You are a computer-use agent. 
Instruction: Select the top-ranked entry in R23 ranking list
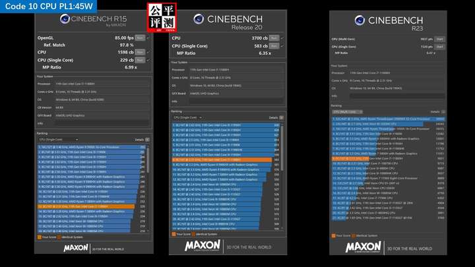tap(389, 119)
